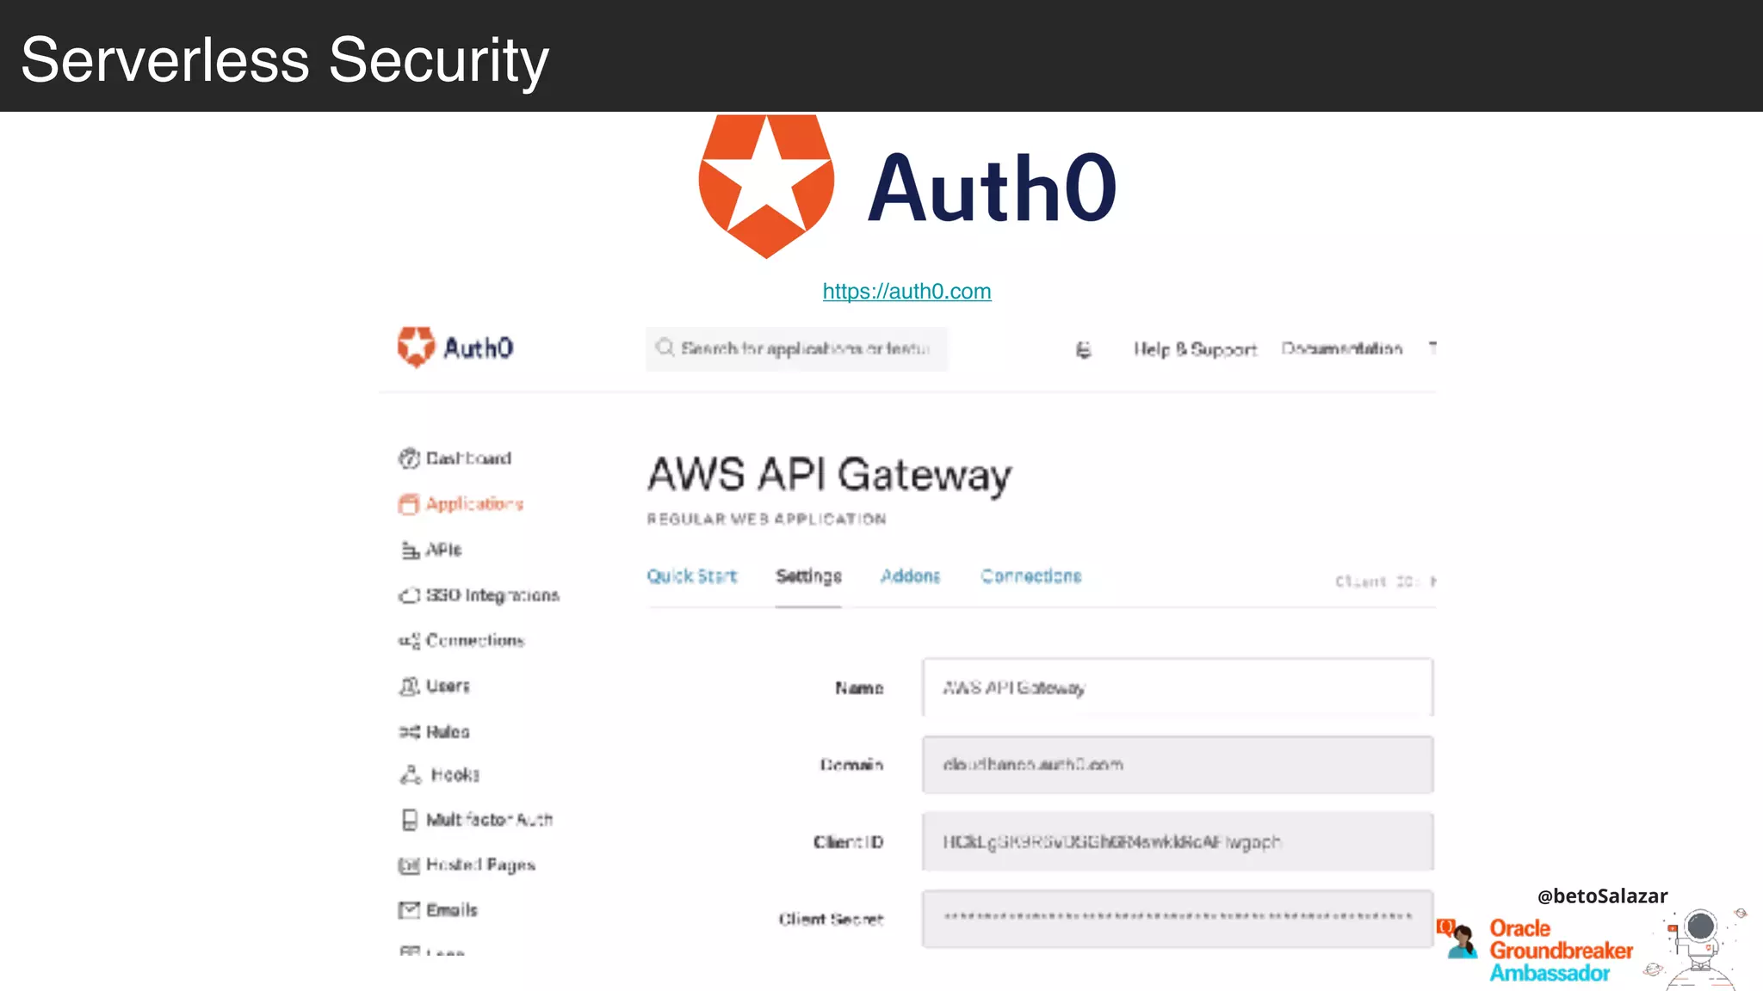Screen dimensions: 1763x991
Task: Open APIs in the sidebar
Action: pos(443,550)
